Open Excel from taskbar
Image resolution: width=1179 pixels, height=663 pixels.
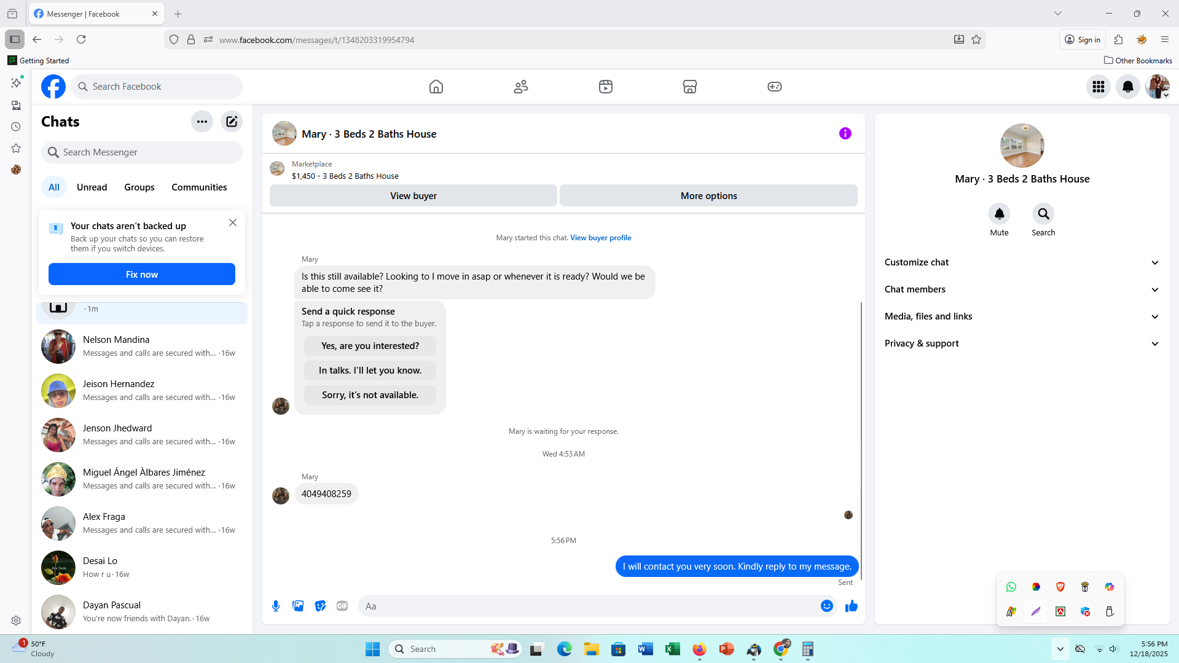[x=672, y=649]
